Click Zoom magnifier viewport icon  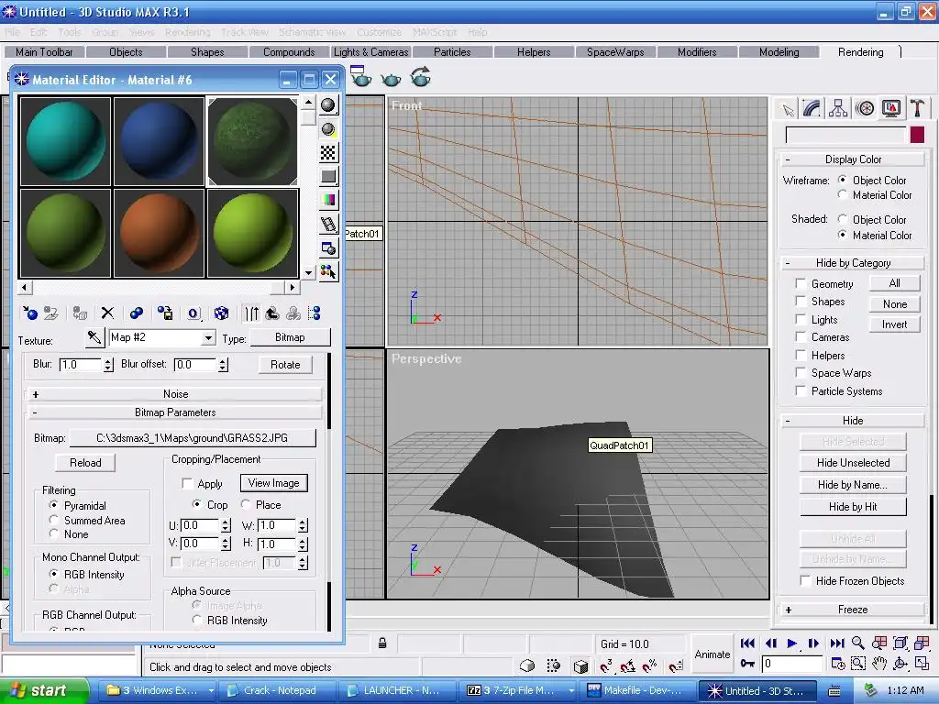coord(857,643)
